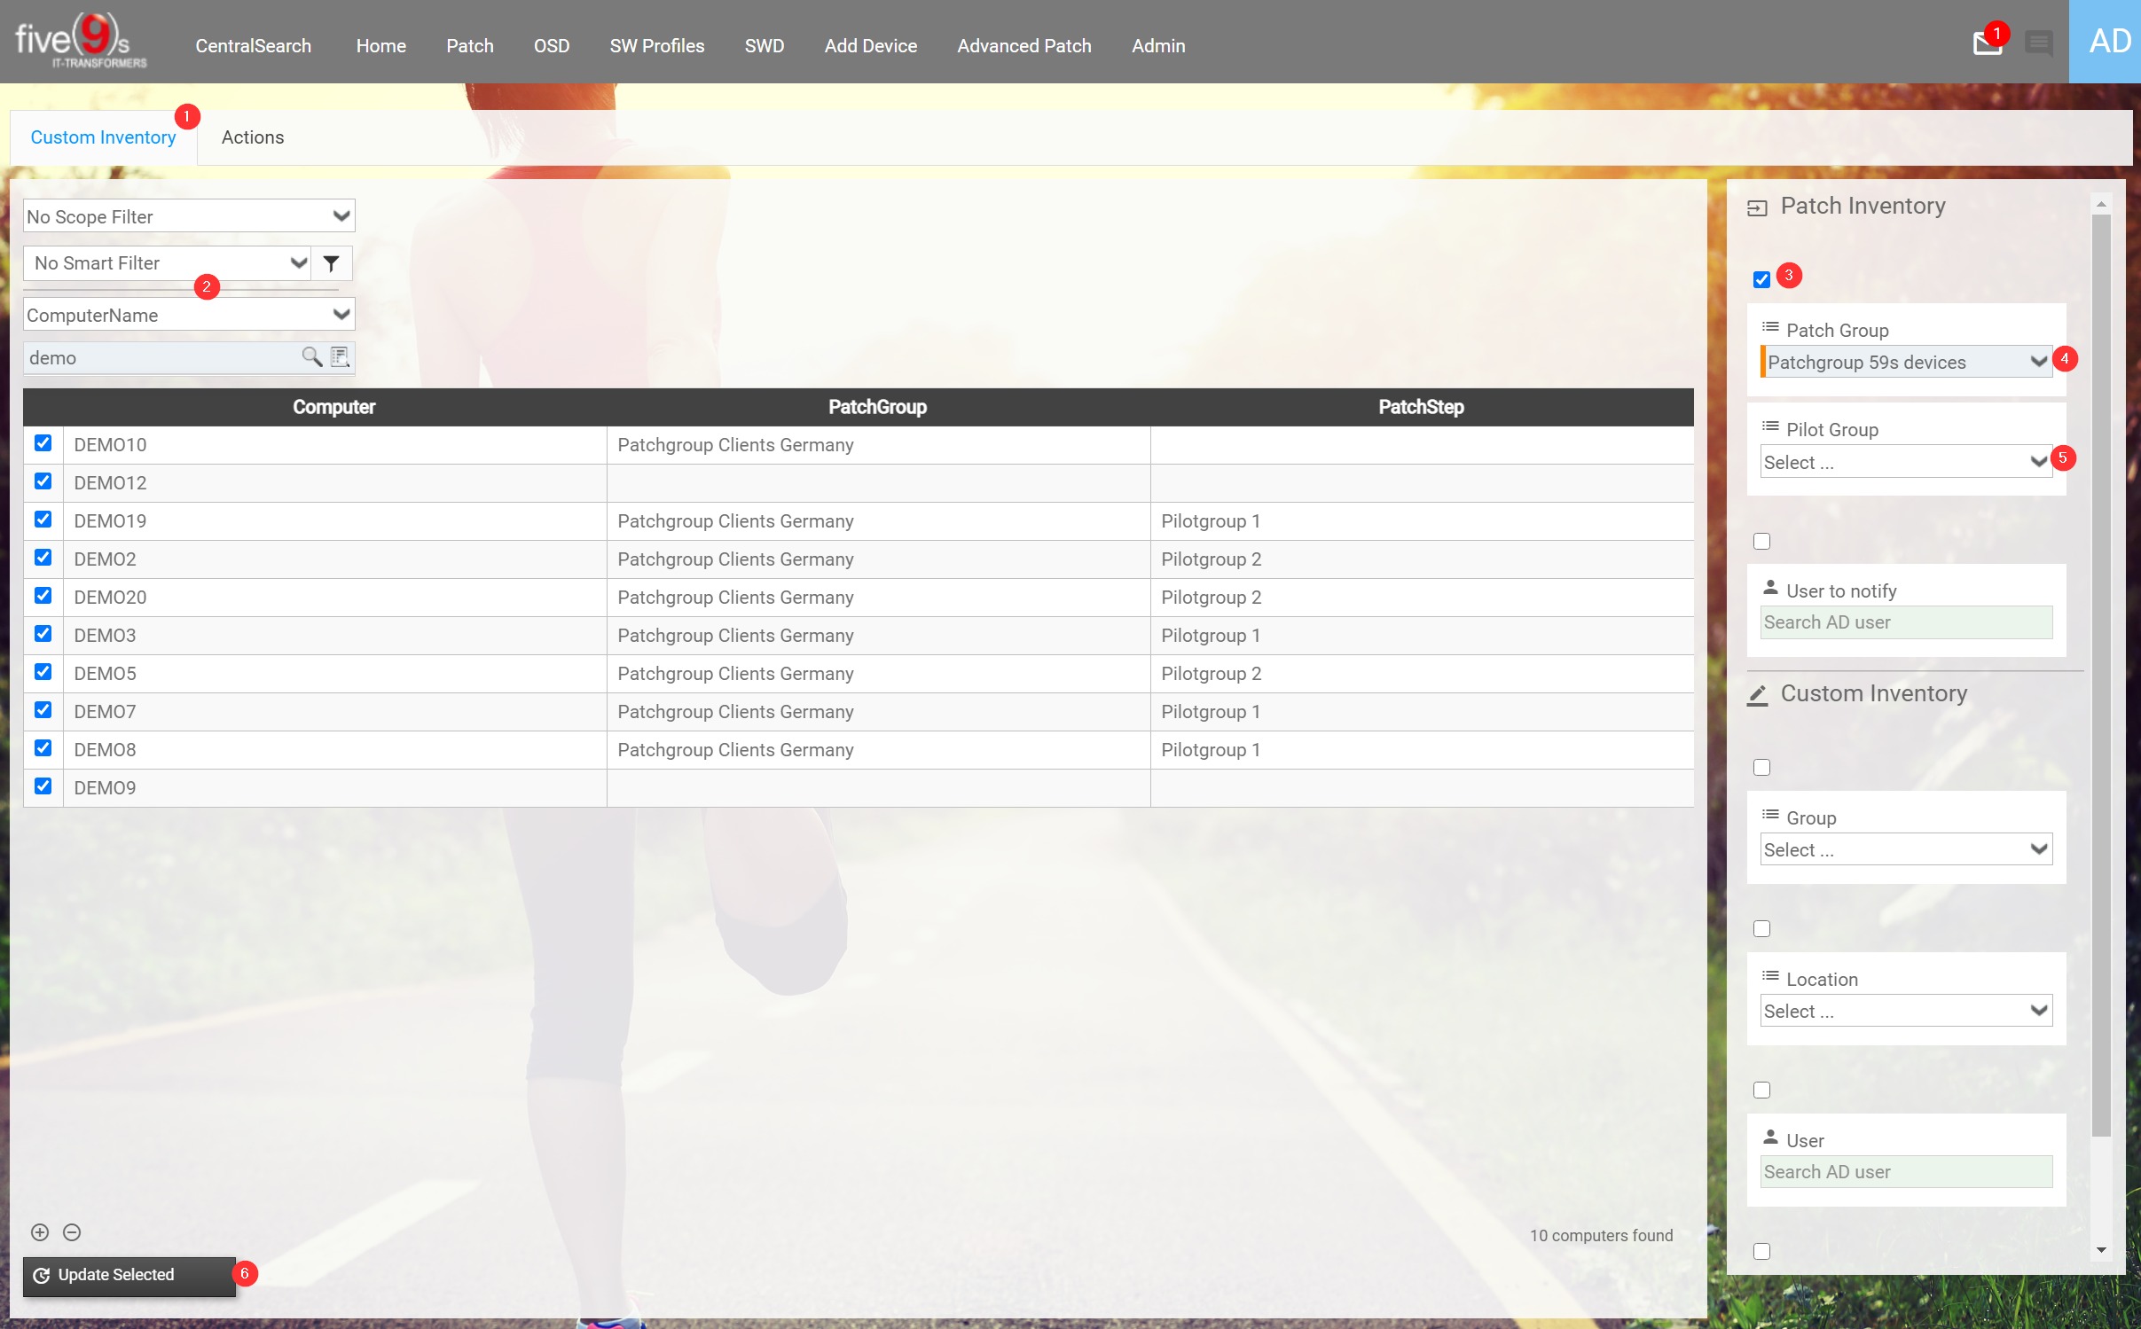The image size is (2141, 1329).
Task: Deselect the DEMO20 checkbox
Action: click(x=43, y=596)
